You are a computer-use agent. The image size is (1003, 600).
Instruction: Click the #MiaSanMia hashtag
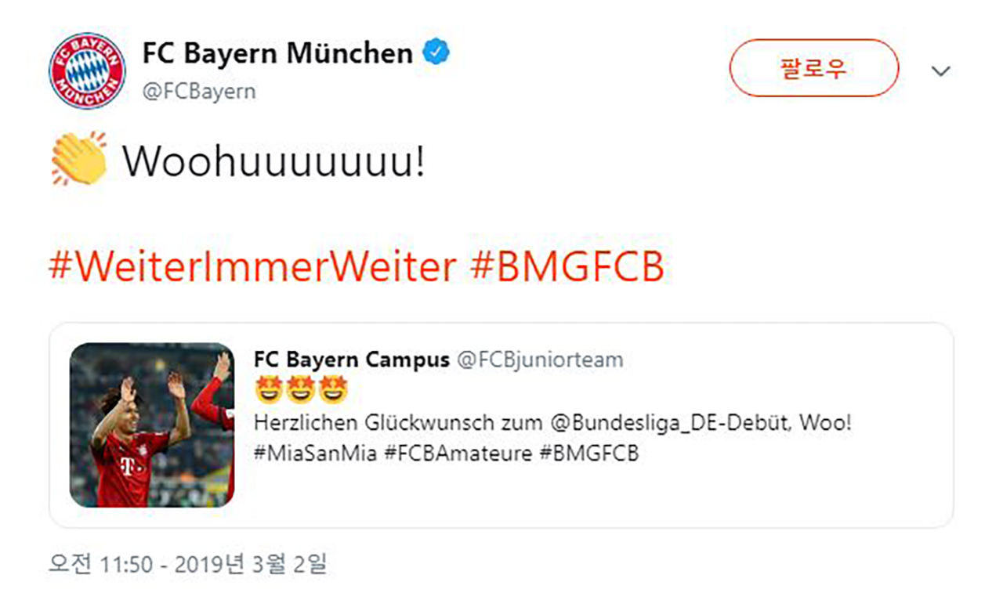tap(314, 454)
